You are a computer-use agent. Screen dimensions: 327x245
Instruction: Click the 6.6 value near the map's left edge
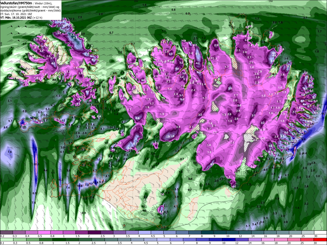point(6,127)
